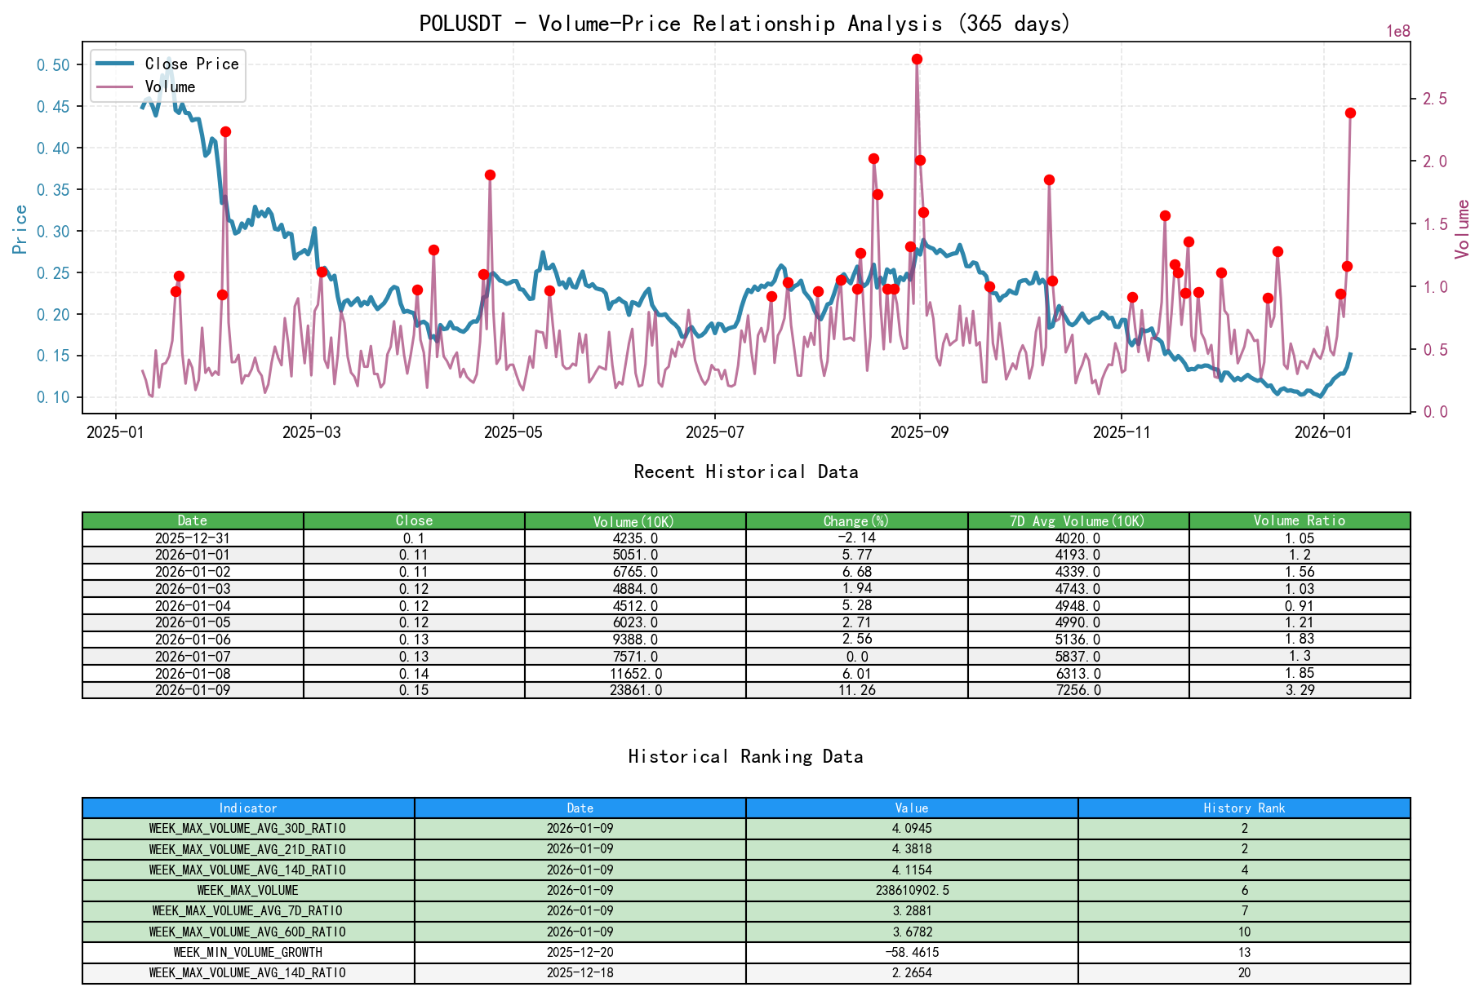This screenshot has width=1484, height=996.
Task: Click the chart title POLUSDT Volume-Price Analysis
Action: (x=745, y=24)
